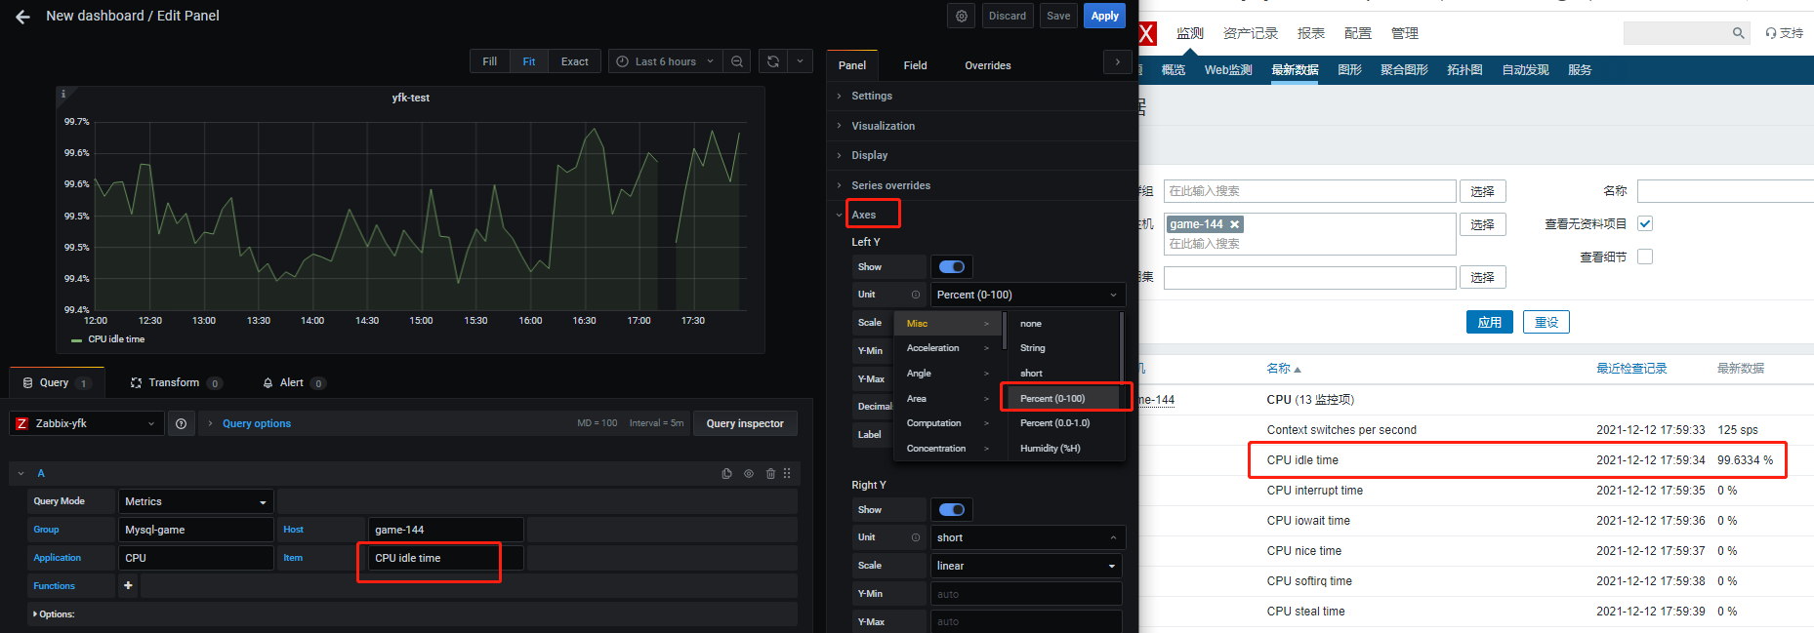Add a function with the plus icon

click(128, 585)
